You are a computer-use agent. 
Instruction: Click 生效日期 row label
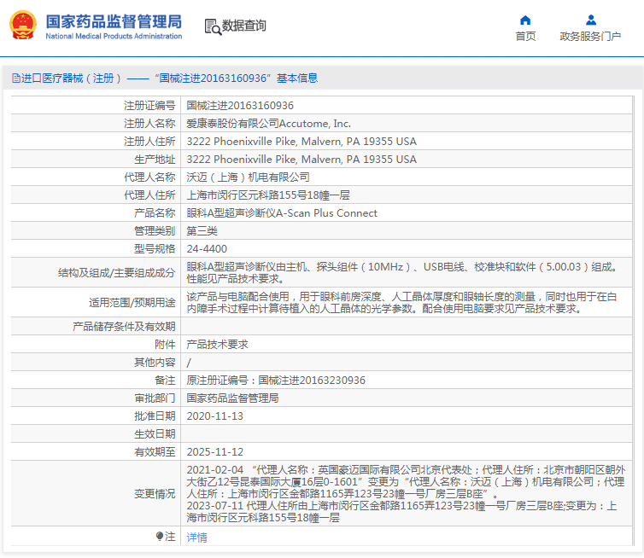click(x=155, y=434)
